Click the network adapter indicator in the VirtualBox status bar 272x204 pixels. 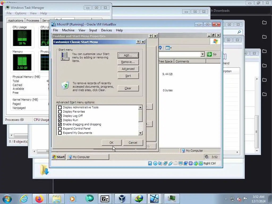pos(165,163)
